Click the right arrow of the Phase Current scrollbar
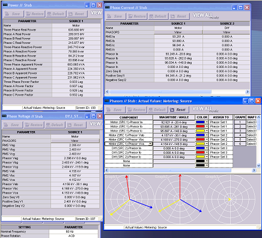The height and width of the screenshot is (238, 262). 248,92
